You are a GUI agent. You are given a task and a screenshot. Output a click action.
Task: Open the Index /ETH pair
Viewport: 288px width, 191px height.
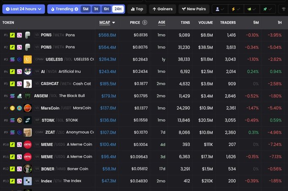click(x=144, y=181)
